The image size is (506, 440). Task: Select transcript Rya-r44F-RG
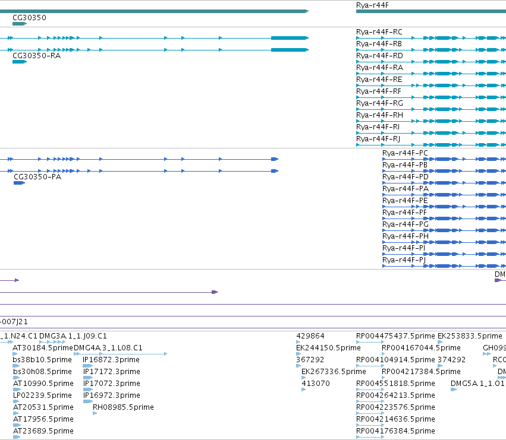(x=379, y=103)
